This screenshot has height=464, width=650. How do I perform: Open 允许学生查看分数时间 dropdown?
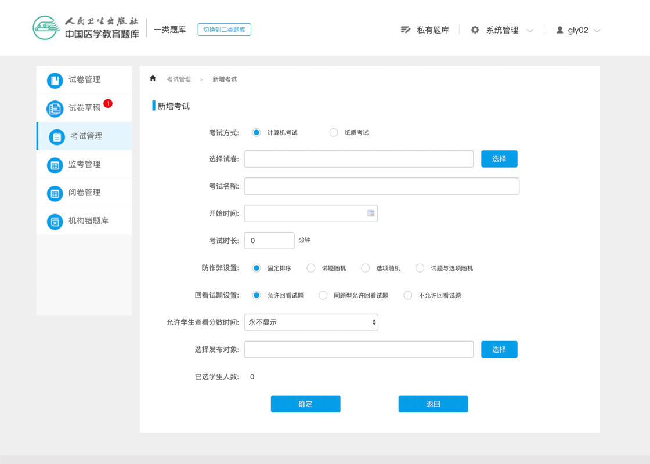(x=311, y=322)
